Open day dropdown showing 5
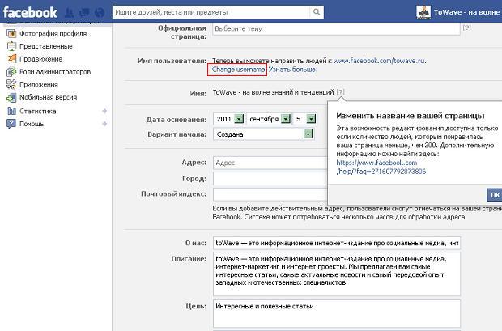This screenshot has width=502, height=331. [x=304, y=119]
